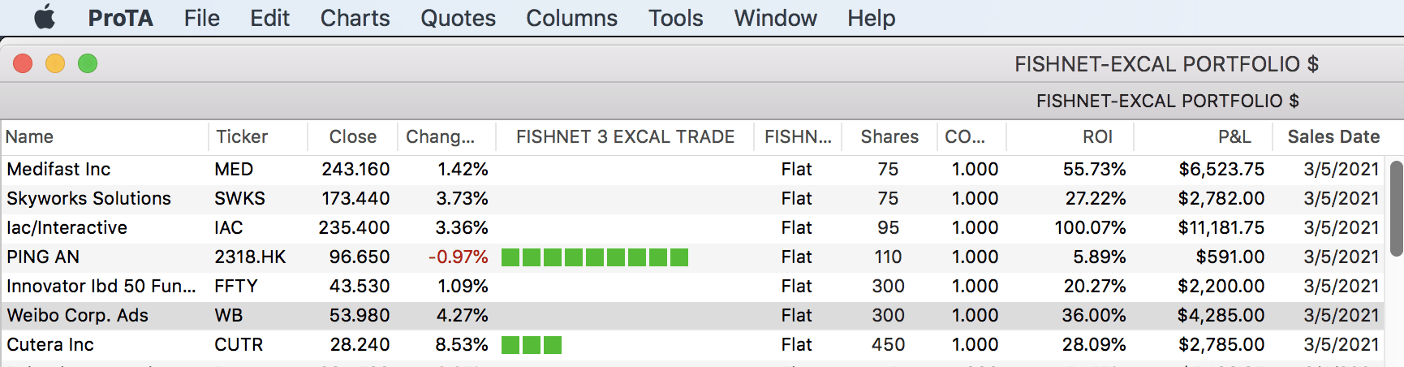Sort by the Ticker column header
The height and width of the screenshot is (367, 1404).
coord(258,136)
